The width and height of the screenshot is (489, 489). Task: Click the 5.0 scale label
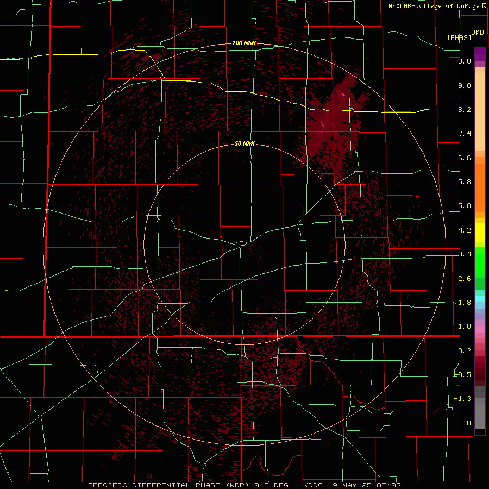click(465, 206)
